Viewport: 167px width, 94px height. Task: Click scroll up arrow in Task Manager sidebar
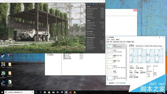coord(126,44)
